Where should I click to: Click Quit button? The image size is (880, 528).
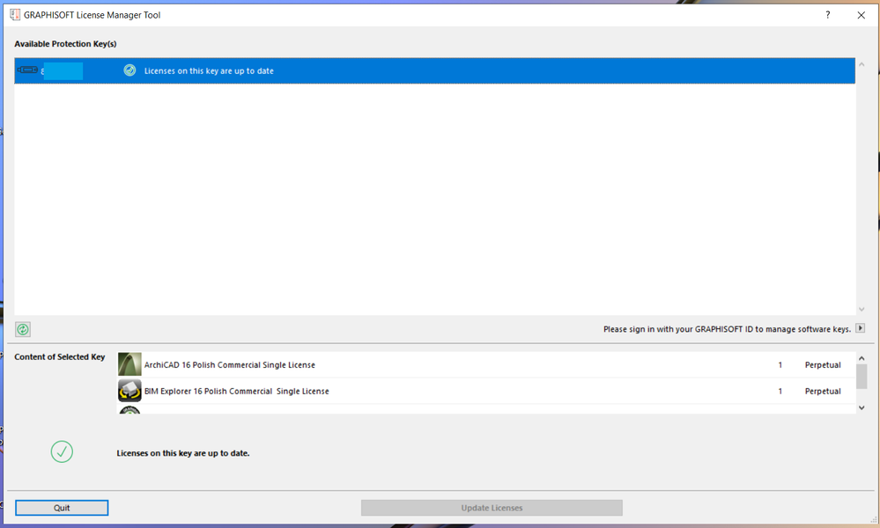[62, 508]
